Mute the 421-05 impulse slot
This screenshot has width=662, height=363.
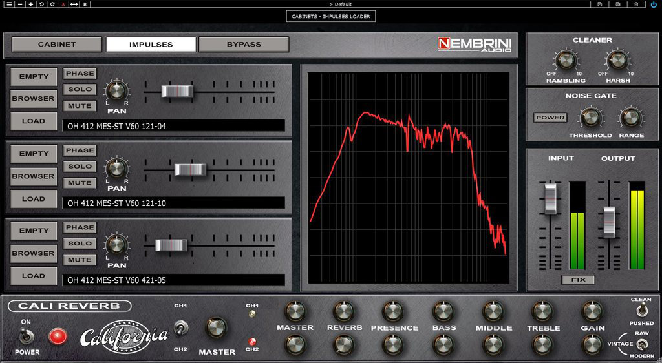point(80,260)
